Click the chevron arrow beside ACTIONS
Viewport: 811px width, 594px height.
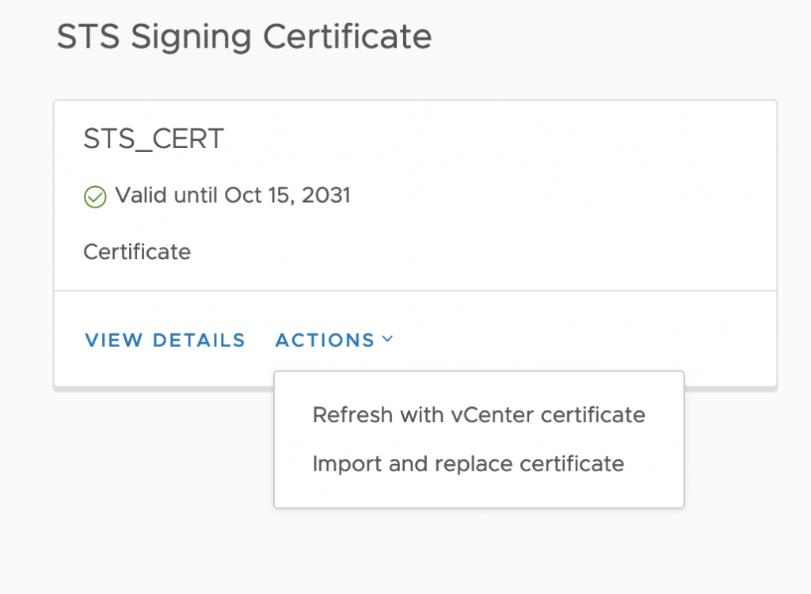[387, 340]
